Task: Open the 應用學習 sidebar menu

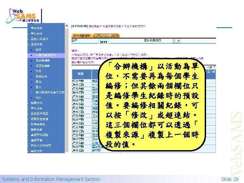Action: point(37,140)
